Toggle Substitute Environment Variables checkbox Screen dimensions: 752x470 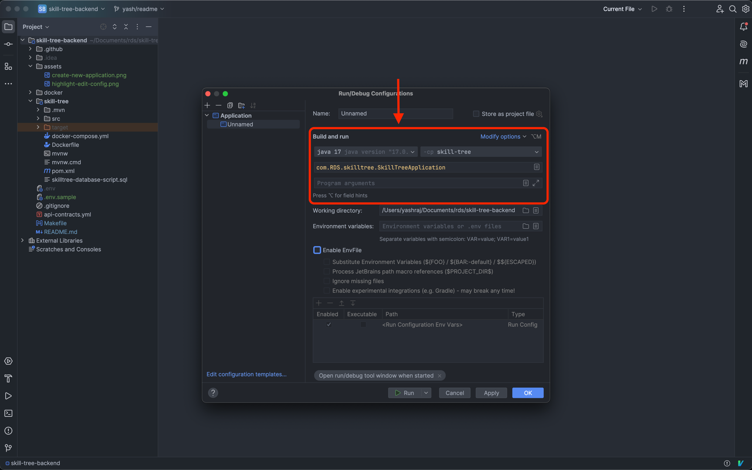coord(327,262)
